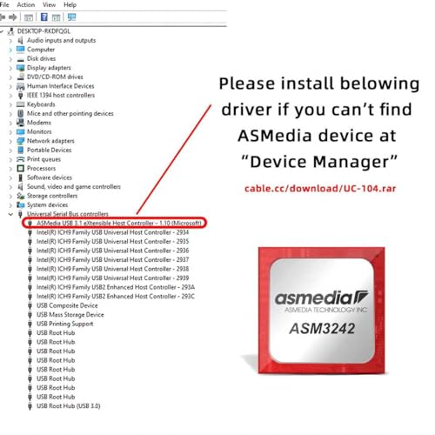
Task: Click the ASM3242 chip image
Action: point(321,311)
